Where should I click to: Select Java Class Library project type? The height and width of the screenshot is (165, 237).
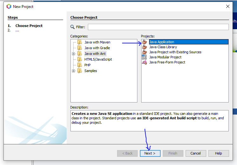click(163, 47)
